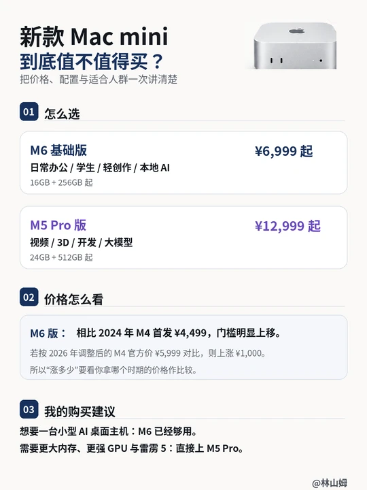Click the 我的购买建议 section heading

click(80, 412)
